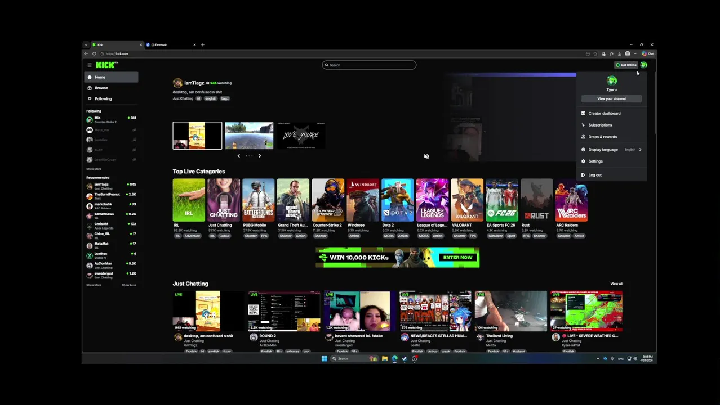720x405 pixels.
Task: Click the Get KICKs button
Action: pos(626,65)
